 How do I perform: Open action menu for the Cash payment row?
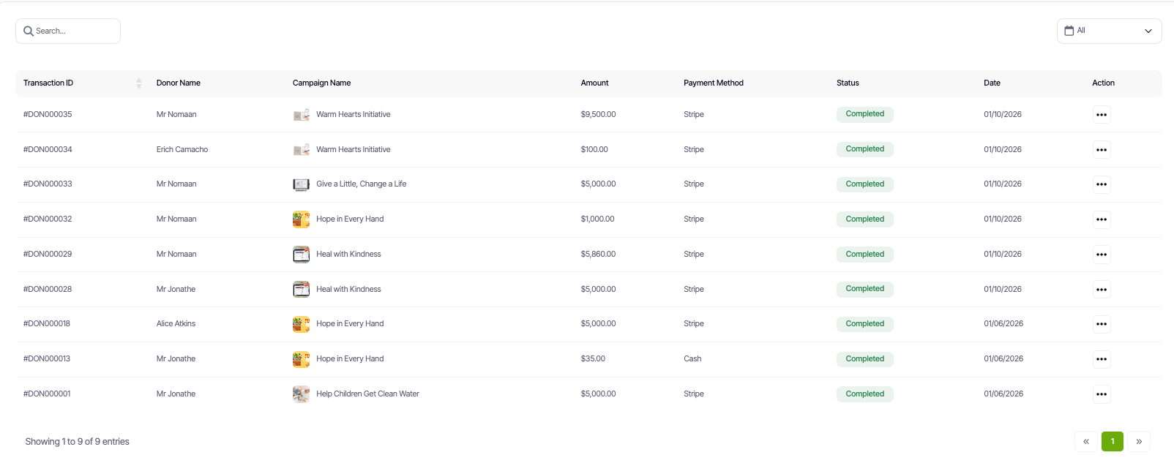tap(1101, 359)
